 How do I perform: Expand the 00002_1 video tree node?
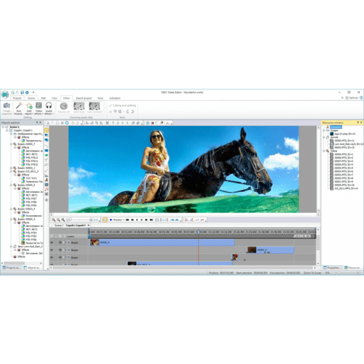(11, 168)
